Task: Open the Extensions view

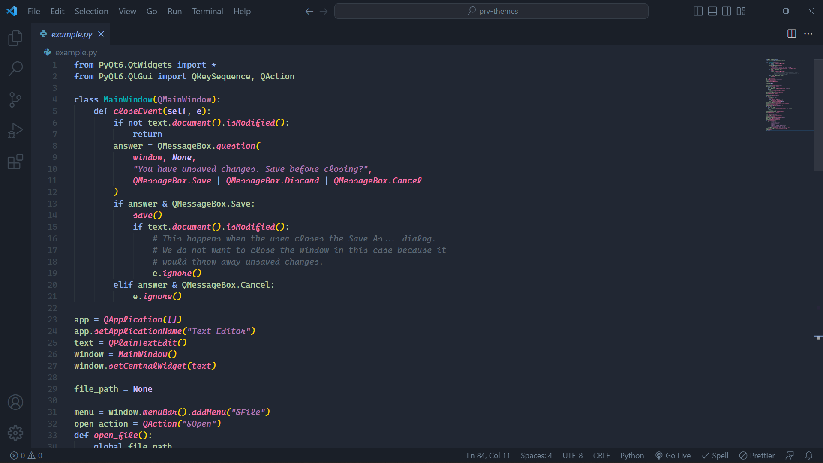Action: [x=15, y=162]
